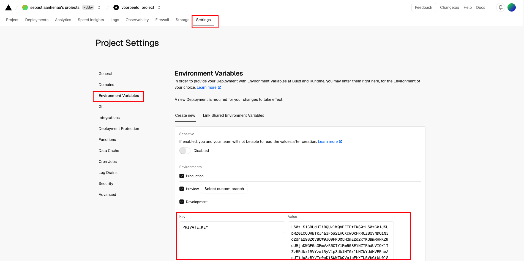Open the user avatar menu

click(511, 7)
